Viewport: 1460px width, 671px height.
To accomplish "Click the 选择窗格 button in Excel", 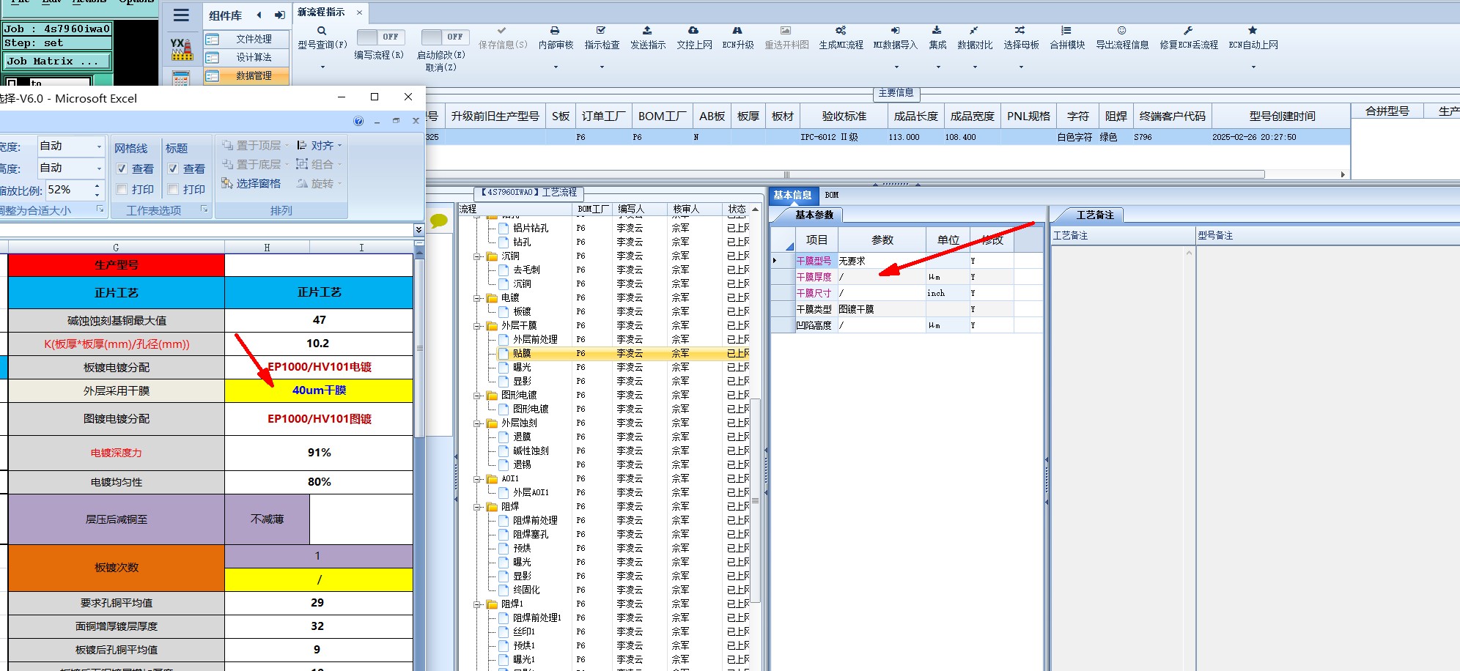I will click(251, 184).
